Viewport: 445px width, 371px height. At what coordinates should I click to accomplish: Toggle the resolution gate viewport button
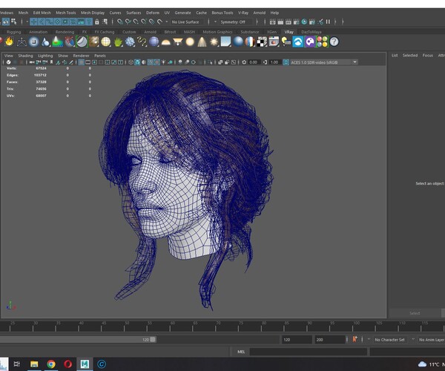[x=94, y=62]
